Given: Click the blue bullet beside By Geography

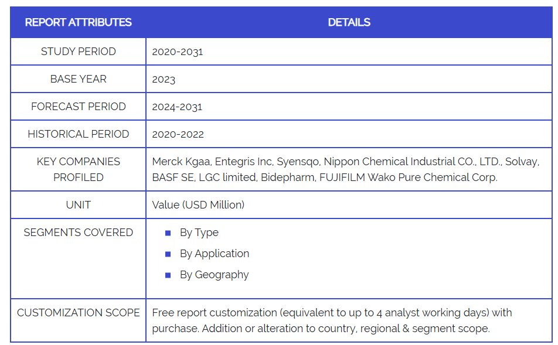Looking at the screenshot, I should [168, 275].
